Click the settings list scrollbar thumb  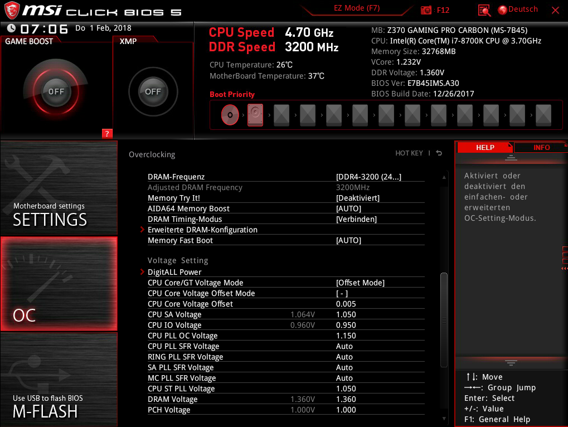(x=444, y=320)
